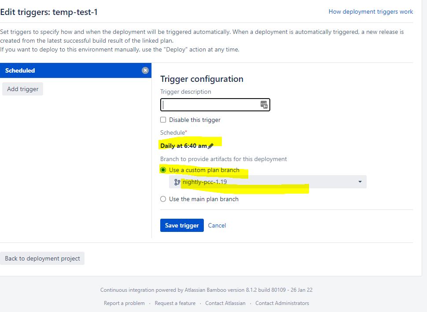The width and height of the screenshot is (427, 312).
Task: Focus the Trigger description input field
Action: click(215, 105)
